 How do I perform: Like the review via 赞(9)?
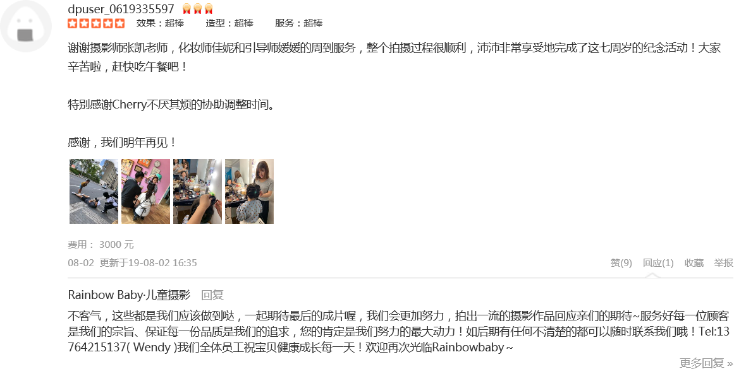click(621, 263)
